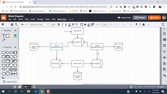Viewport: 167px width, 94px height.
Task: Click the orange Share button
Action: pos(154,17)
